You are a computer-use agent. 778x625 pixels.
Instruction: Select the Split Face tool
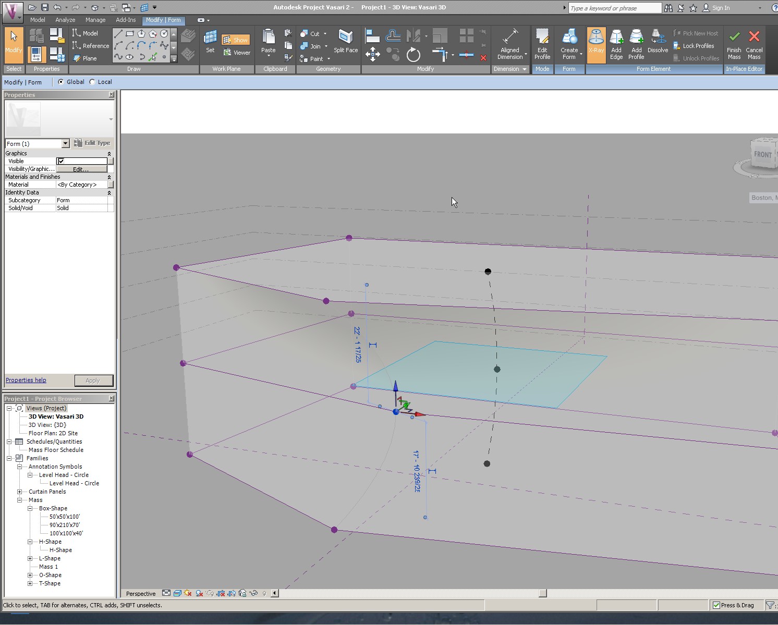[345, 42]
